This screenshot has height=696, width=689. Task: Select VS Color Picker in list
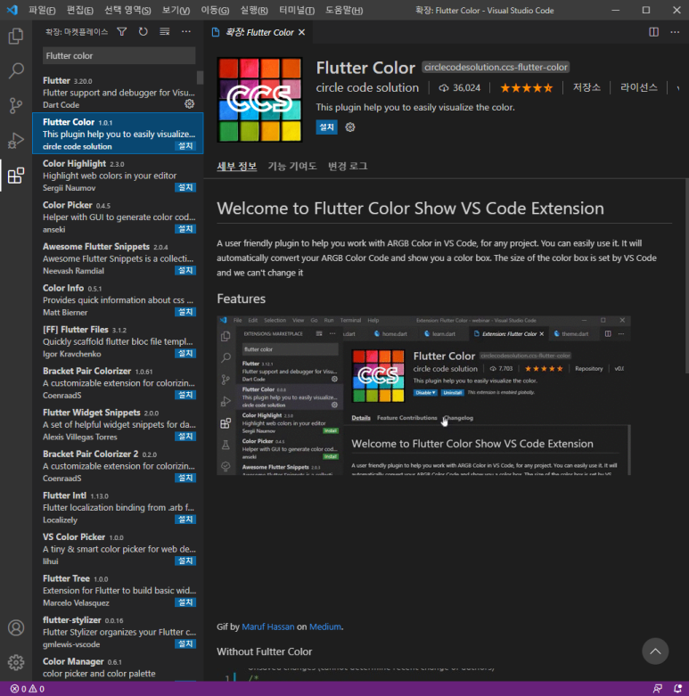pyautogui.click(x=118, y=549)
